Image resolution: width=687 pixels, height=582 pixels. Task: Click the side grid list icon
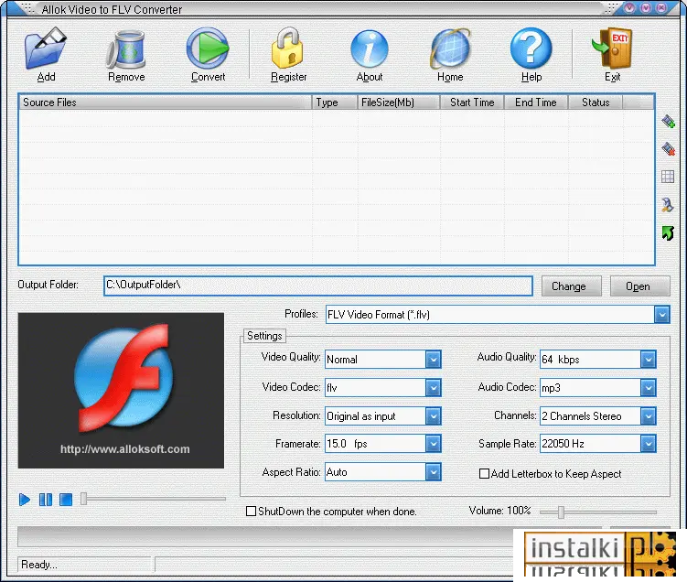[668, 177]
